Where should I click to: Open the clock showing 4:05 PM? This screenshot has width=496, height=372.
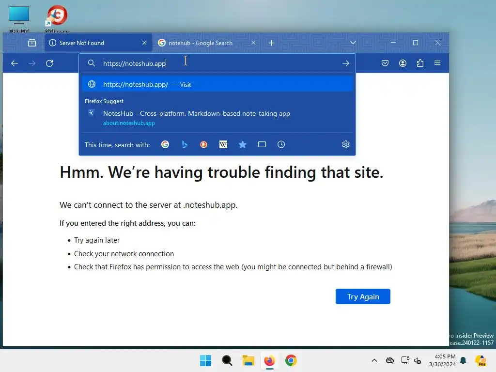coord(442,360)
